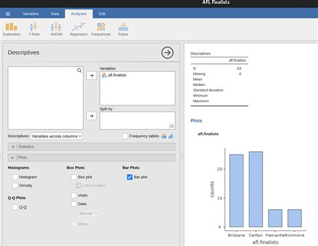Enable the Q-Q plot checkbox
Viewport: 318px width, 246px height.
click(x=15, y=207)
